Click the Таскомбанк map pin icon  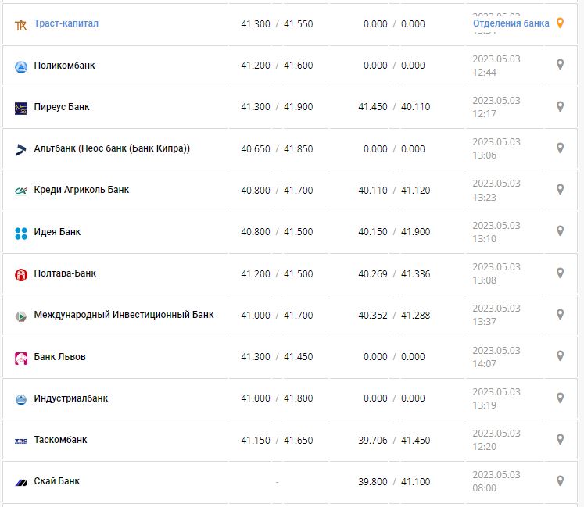click(560, 439)
